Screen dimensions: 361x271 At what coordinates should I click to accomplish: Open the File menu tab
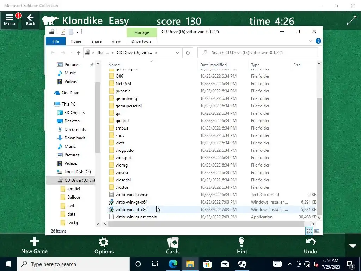coord(56,41)
